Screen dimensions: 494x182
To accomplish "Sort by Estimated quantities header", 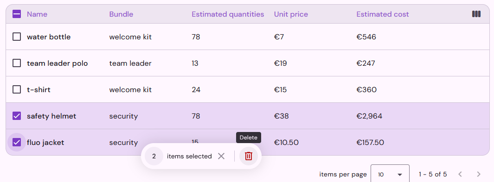I will [x=228, y=14].
